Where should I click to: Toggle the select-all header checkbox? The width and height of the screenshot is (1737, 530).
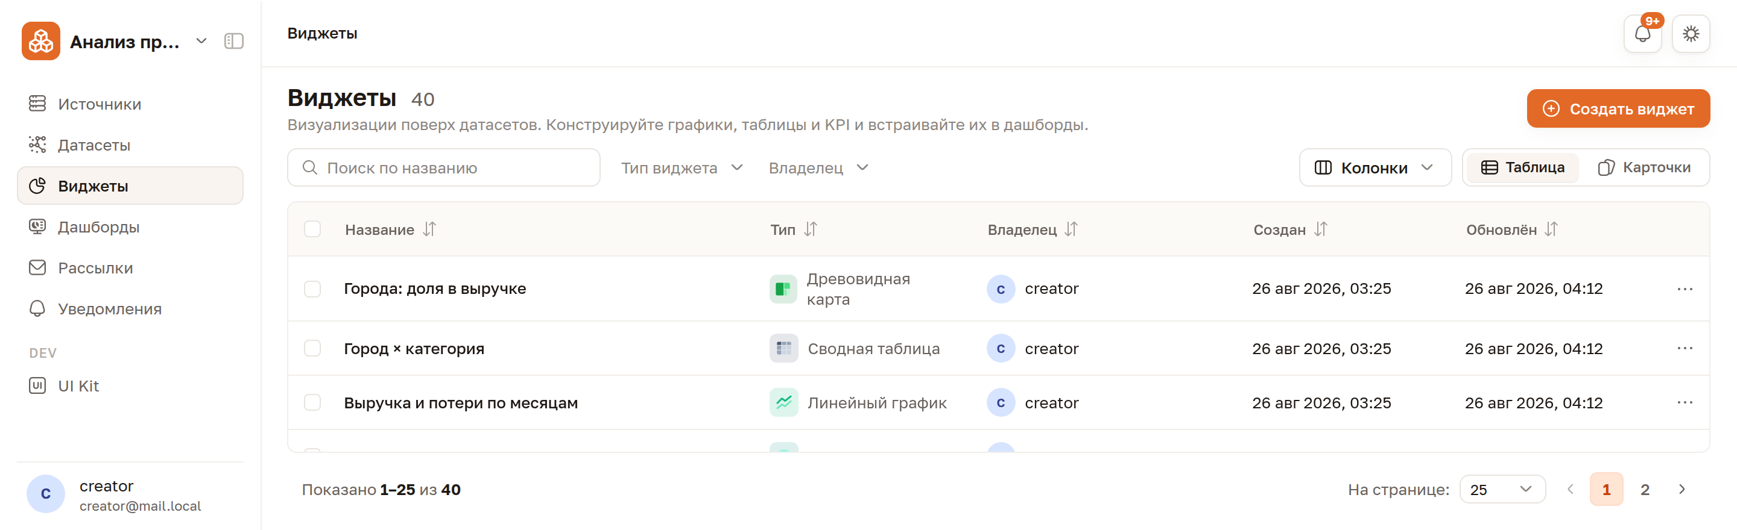coord(312,229)
